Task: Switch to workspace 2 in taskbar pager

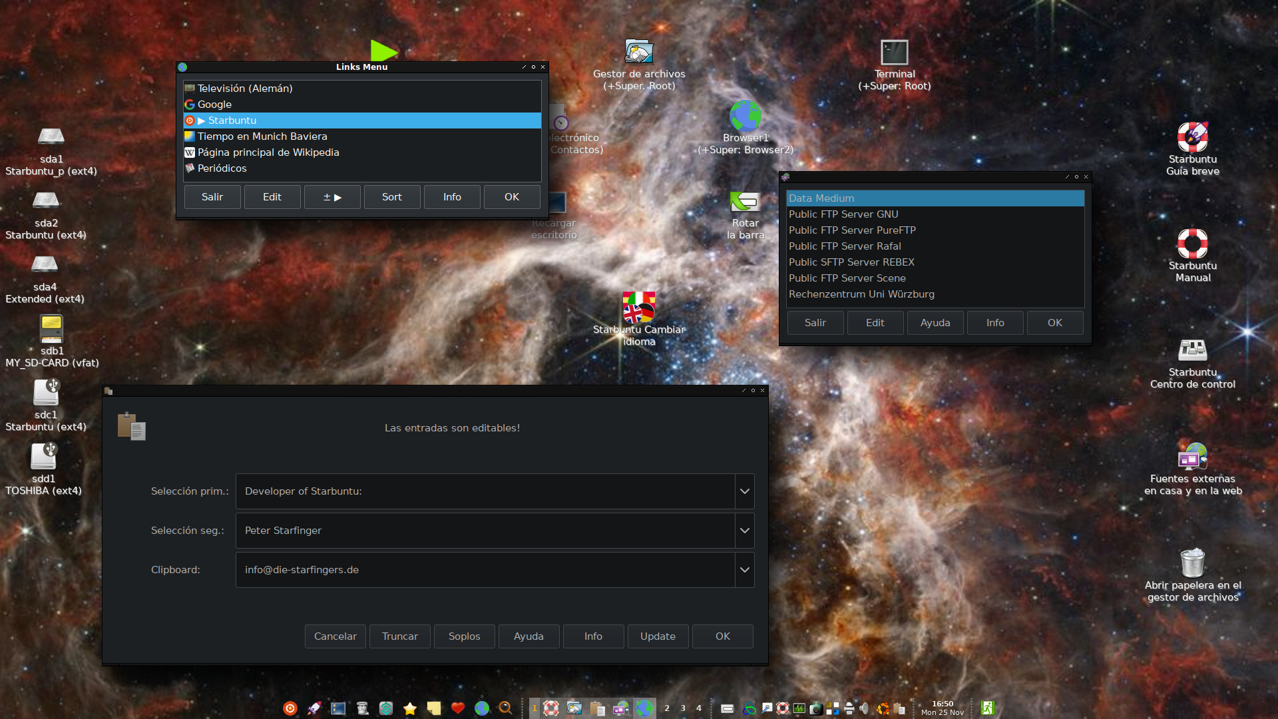Action: coord(667,708)
